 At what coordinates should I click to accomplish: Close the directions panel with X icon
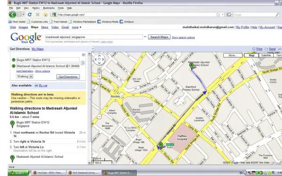[84, 55]
